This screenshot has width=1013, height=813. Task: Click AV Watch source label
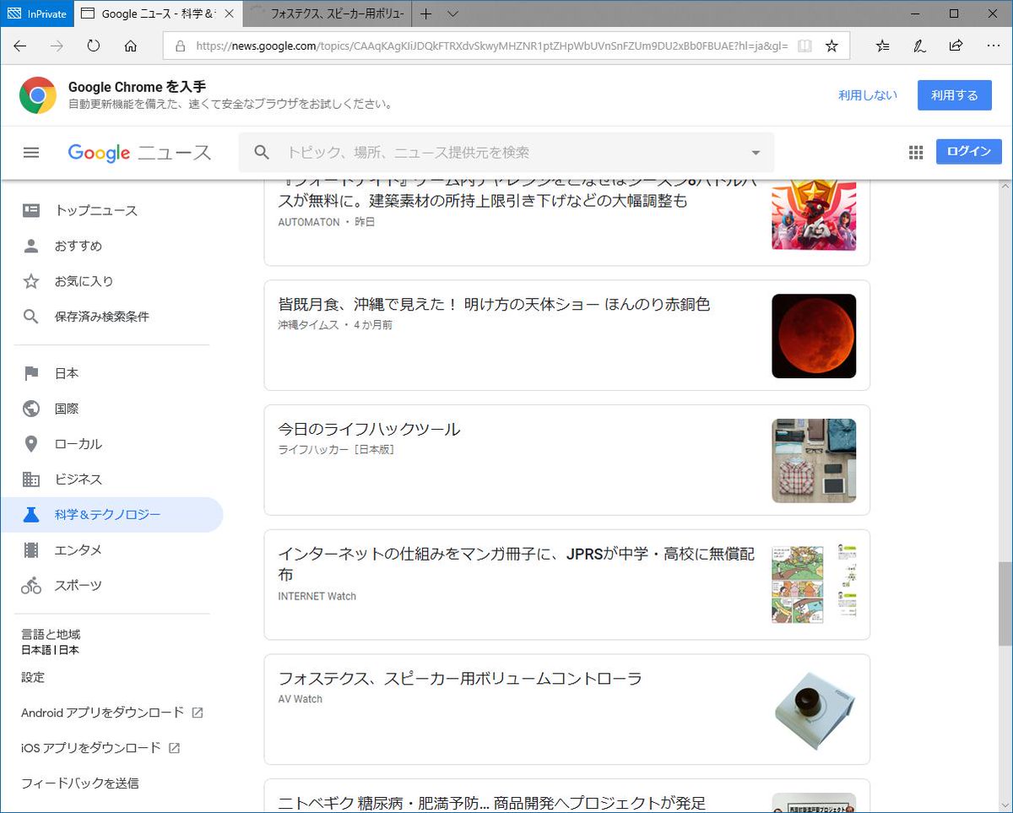(x=301, y=699)
